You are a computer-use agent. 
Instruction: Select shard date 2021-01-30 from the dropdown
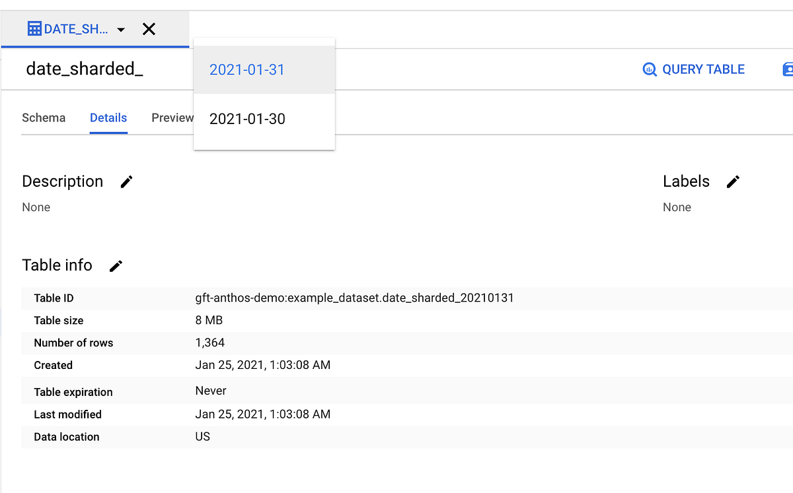(x=246, y=119)
